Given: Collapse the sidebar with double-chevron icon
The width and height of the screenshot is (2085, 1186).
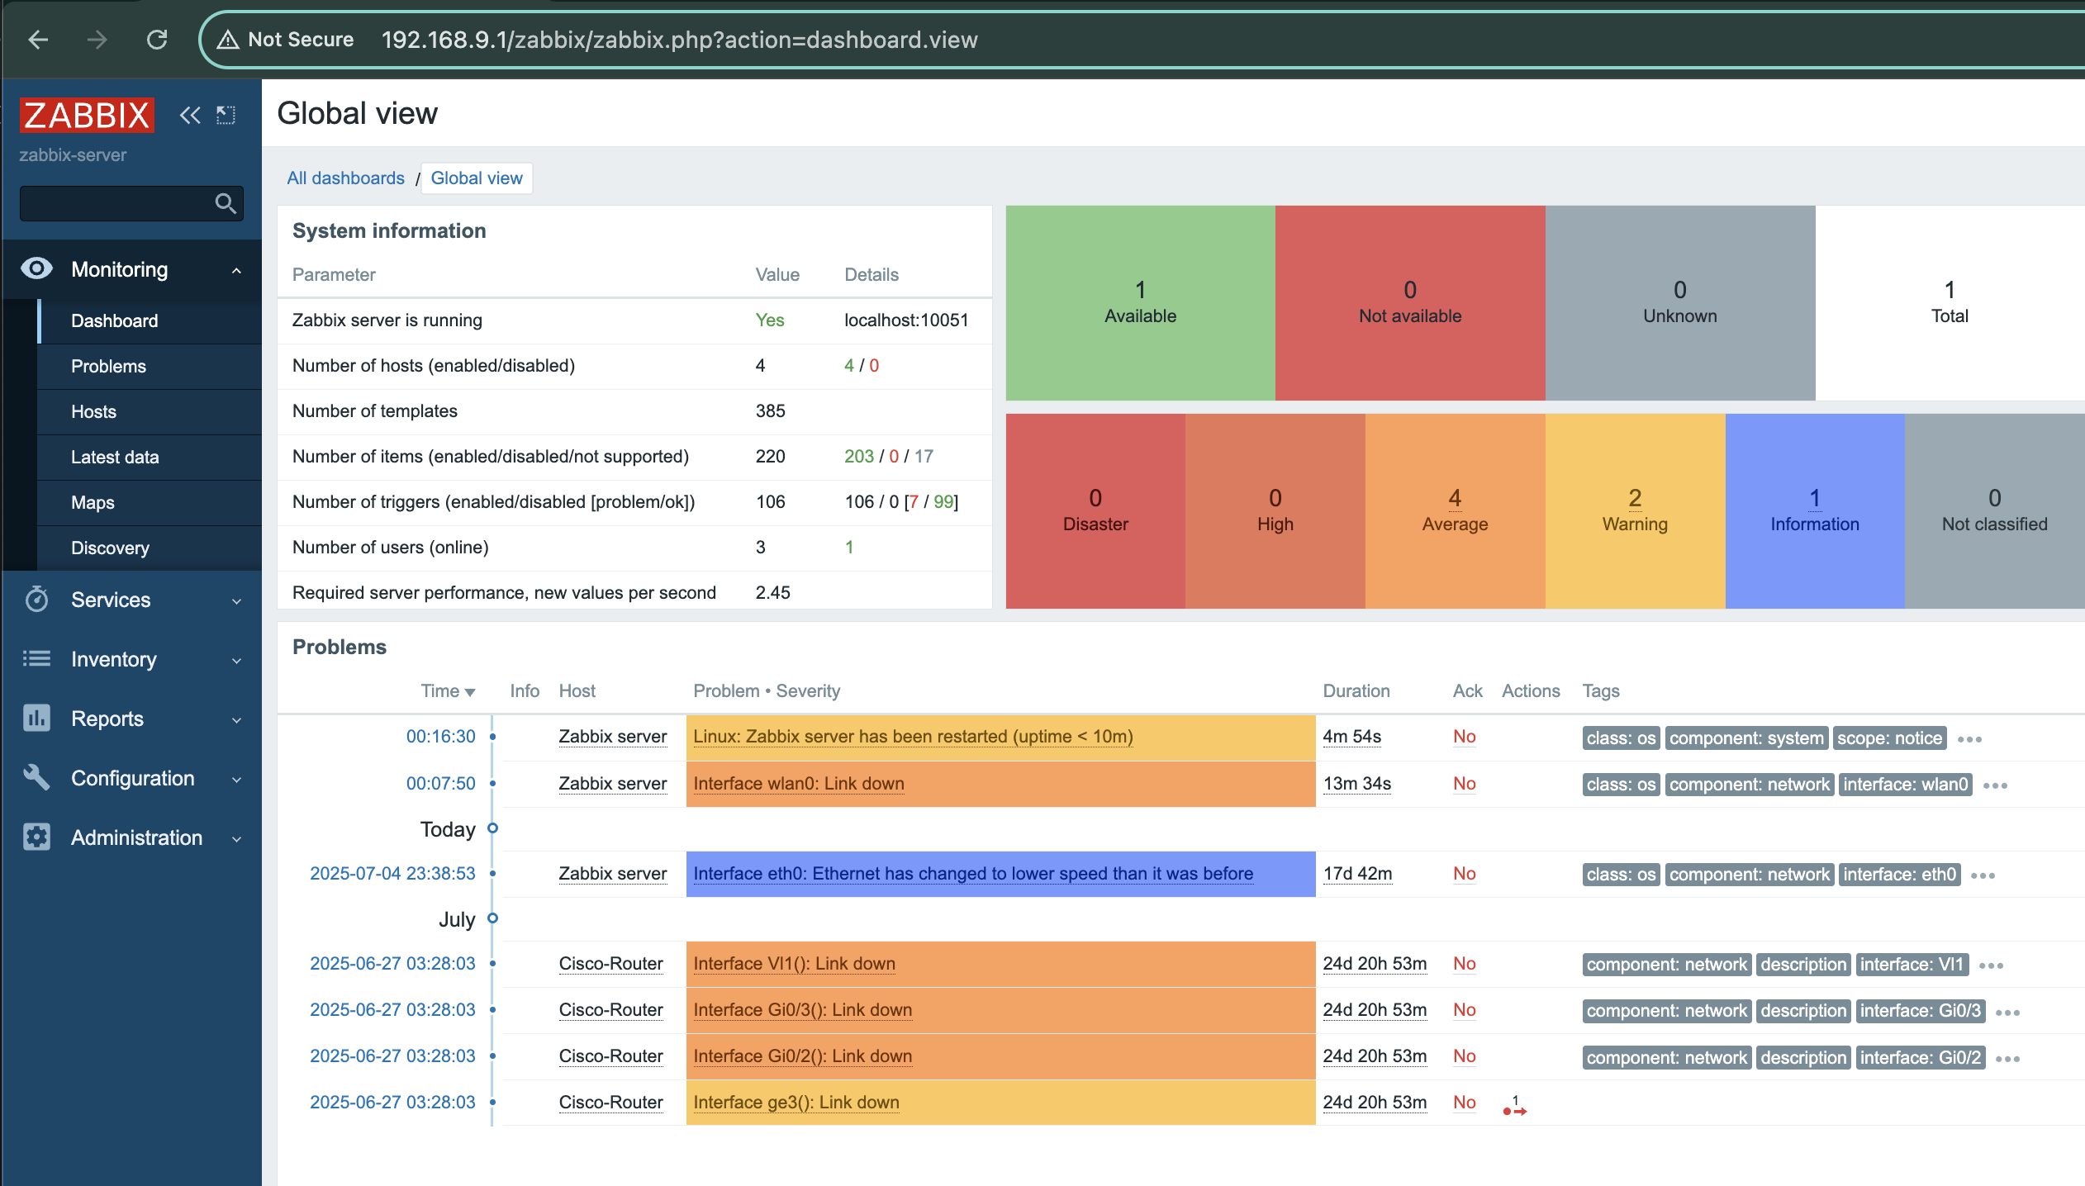Looking at the screenshot, I should pos(190,115).
